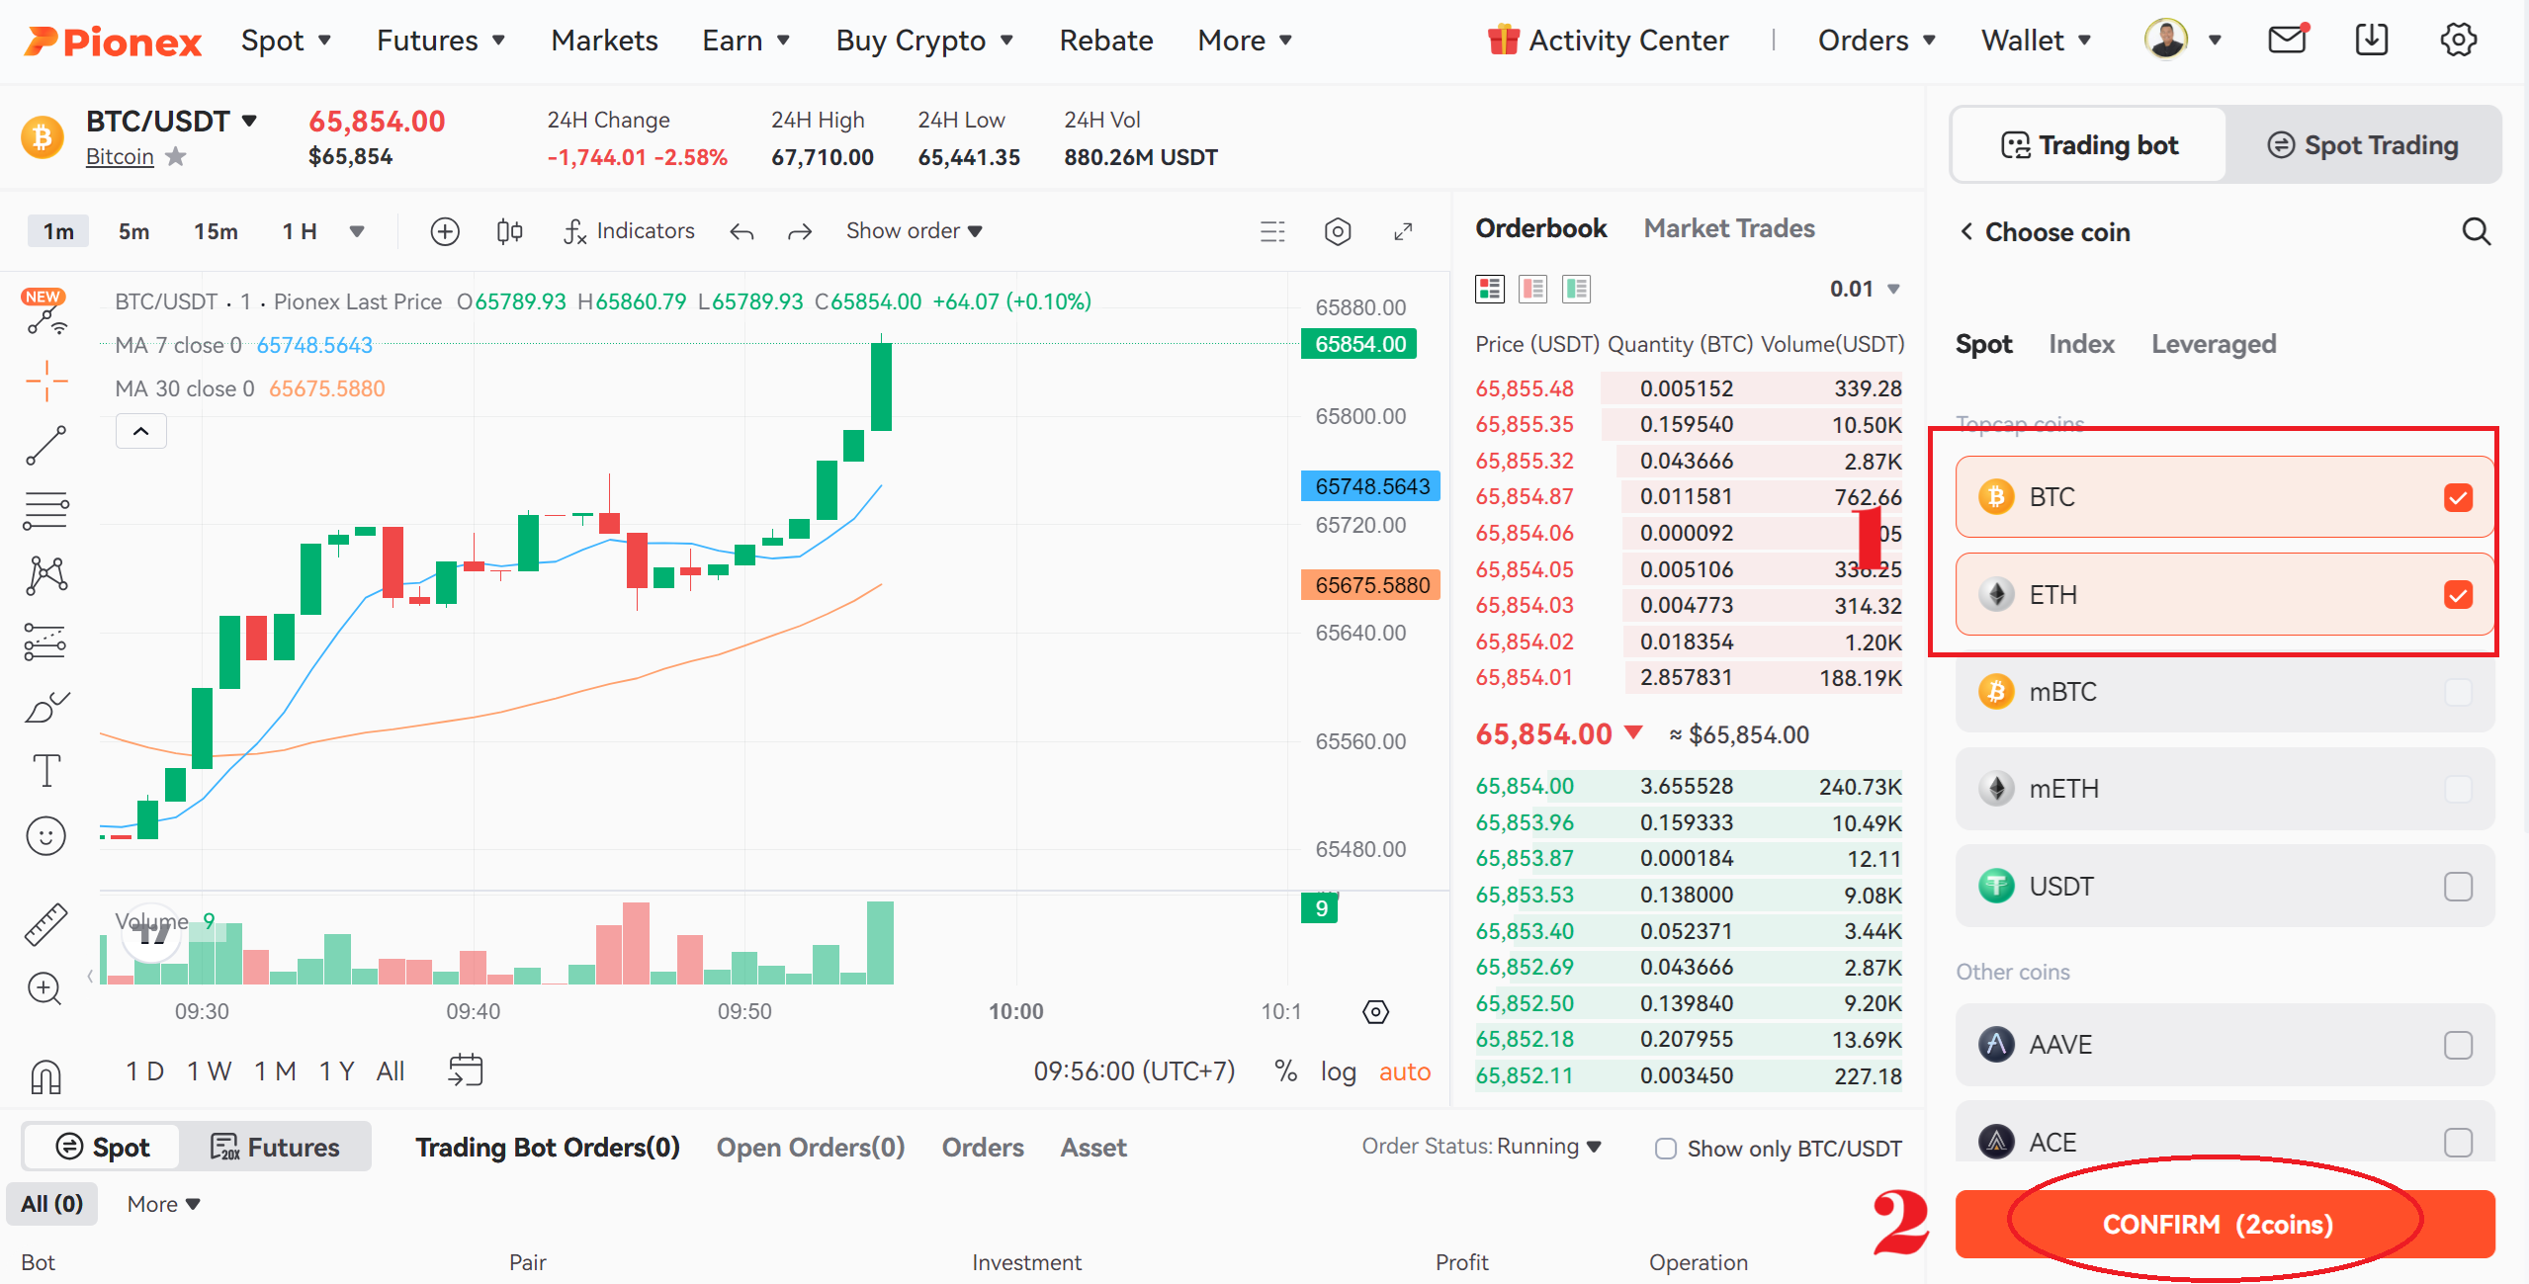
Task: Open the Activity Center link
Action: click(x=1609, y=41)
